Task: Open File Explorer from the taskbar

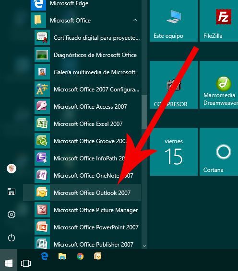Action: [62, 256]
